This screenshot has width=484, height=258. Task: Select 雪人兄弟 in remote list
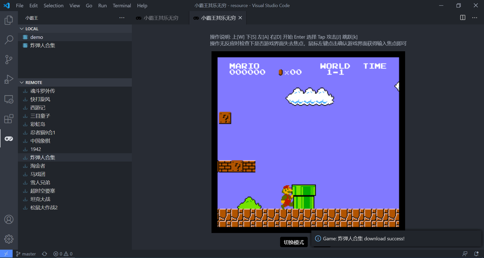(75, 183)
